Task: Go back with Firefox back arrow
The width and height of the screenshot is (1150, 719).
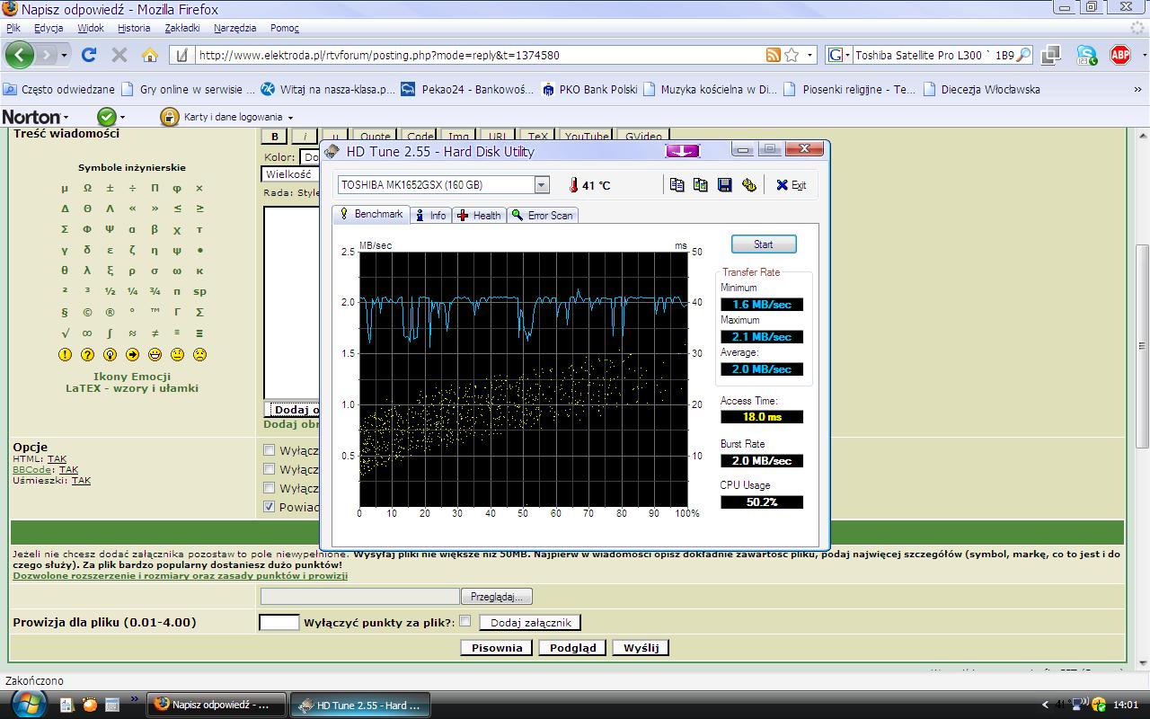Action: pyautogui.click(x=20, y=55)
